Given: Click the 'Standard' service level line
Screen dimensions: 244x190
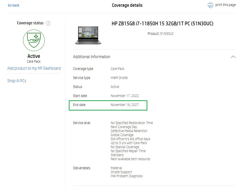Looking at the screenshot, I should 117,155.
